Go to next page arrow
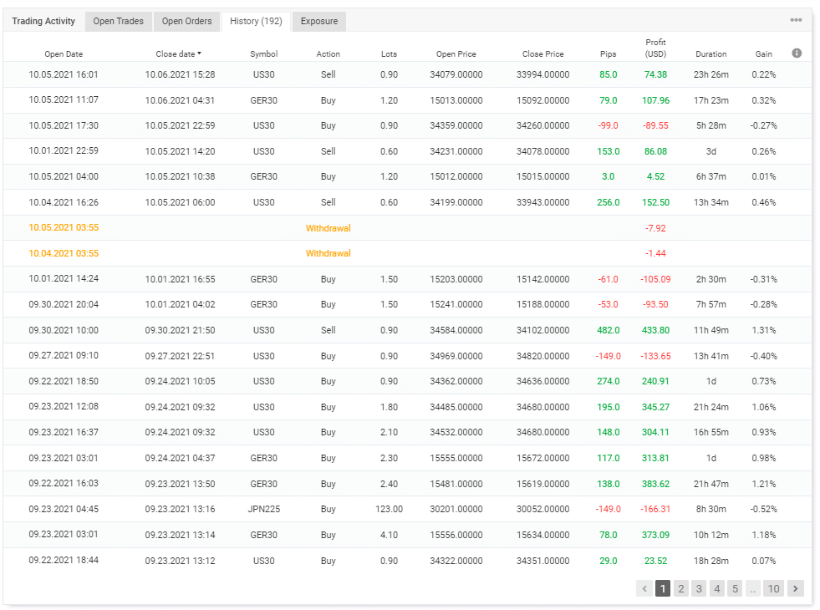The width and height of the screenshot is (820, 610). tap(796, 588)
